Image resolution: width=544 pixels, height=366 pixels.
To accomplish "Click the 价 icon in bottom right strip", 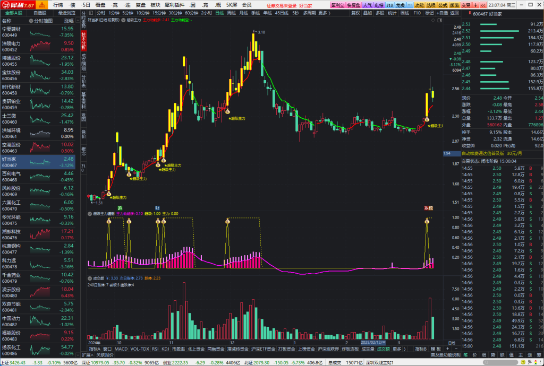I will tap(474, 355).
